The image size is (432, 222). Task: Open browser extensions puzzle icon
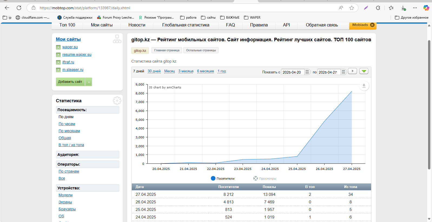pos(378,8)
